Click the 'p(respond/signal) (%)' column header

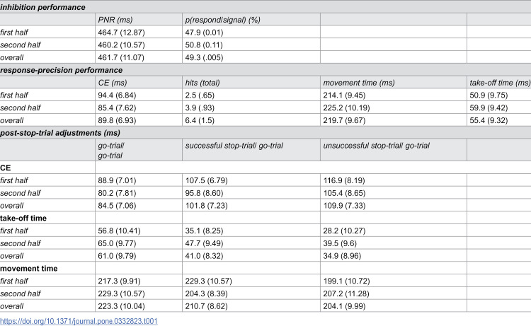coord(222,20)
